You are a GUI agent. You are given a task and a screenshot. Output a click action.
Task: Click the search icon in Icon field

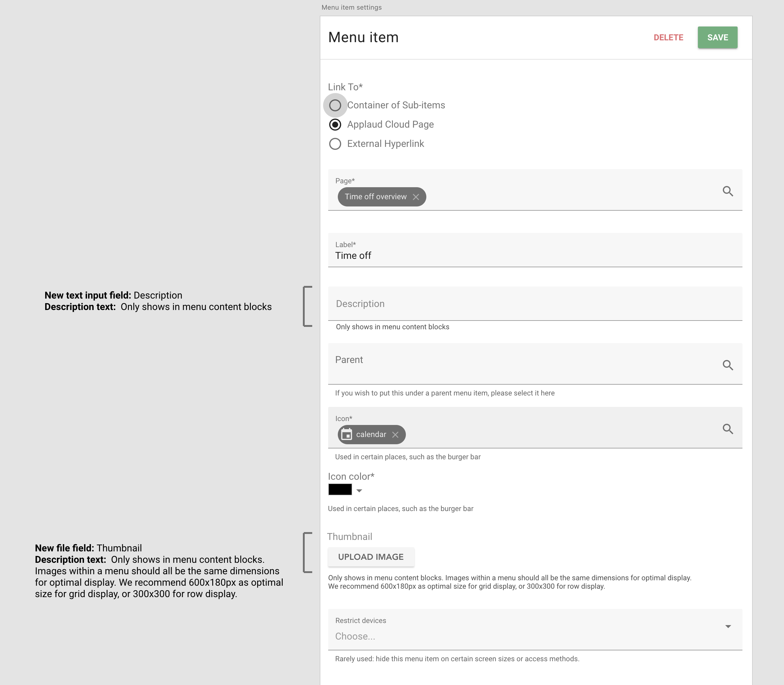pos(727,429)
